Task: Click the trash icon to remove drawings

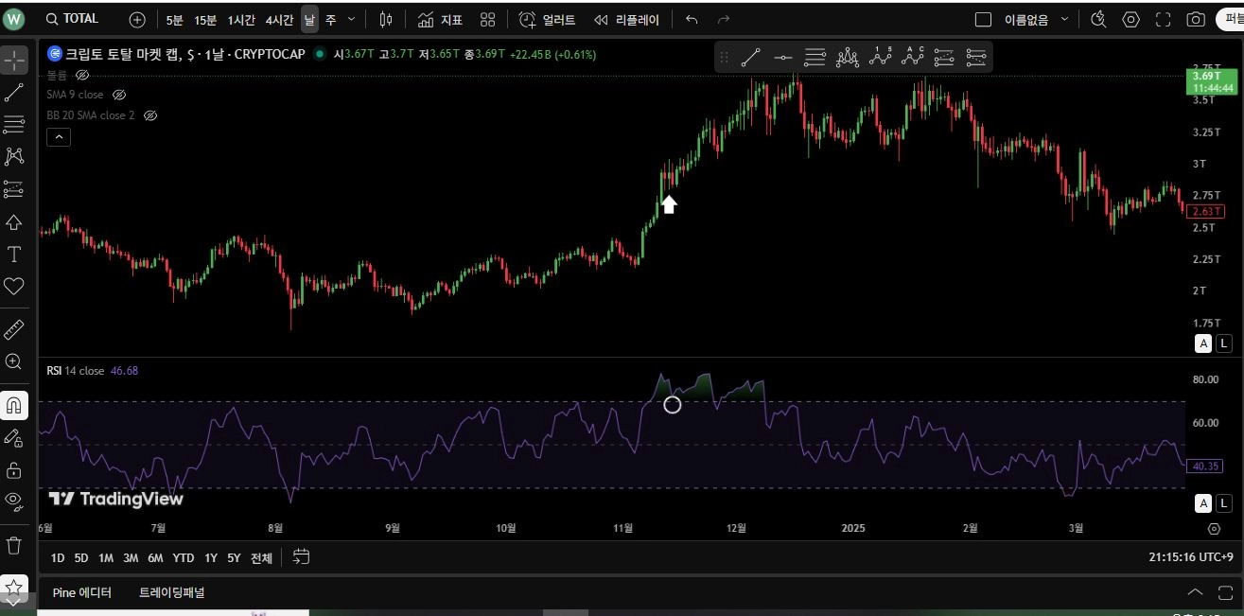Action: coord(14,545)
